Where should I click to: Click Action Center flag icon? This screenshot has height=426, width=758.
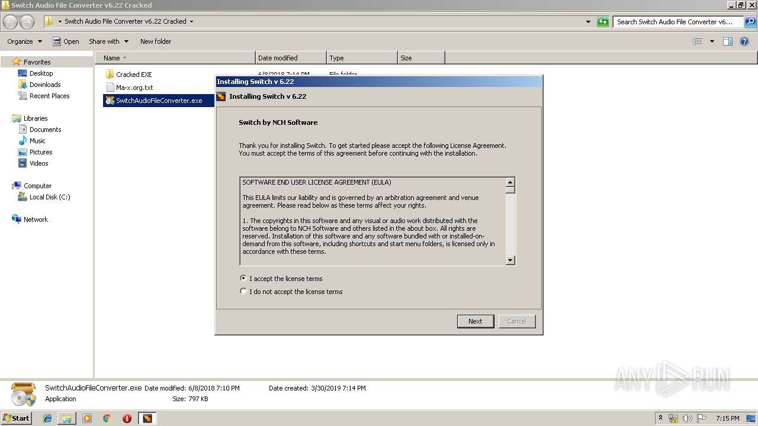pyautogui.click(x=701, y=418)
